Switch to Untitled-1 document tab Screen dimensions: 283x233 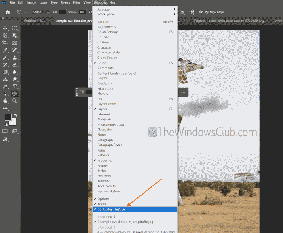(x=34, y=21)
